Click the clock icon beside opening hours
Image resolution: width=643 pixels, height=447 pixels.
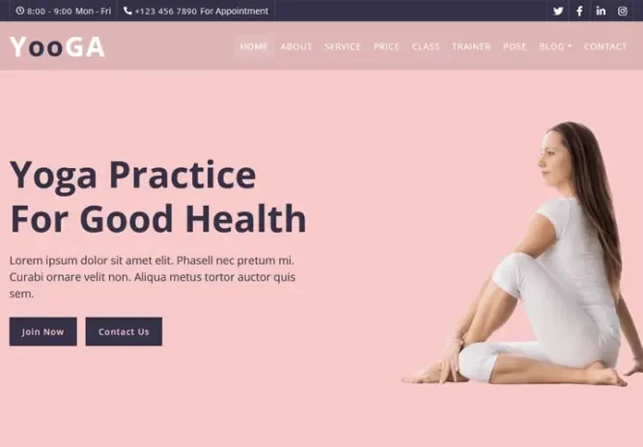pyautogui.click(x=19, y=11)
